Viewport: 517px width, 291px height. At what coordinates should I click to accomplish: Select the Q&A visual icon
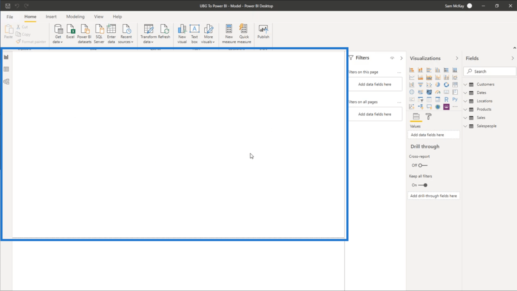pos(429,107)
